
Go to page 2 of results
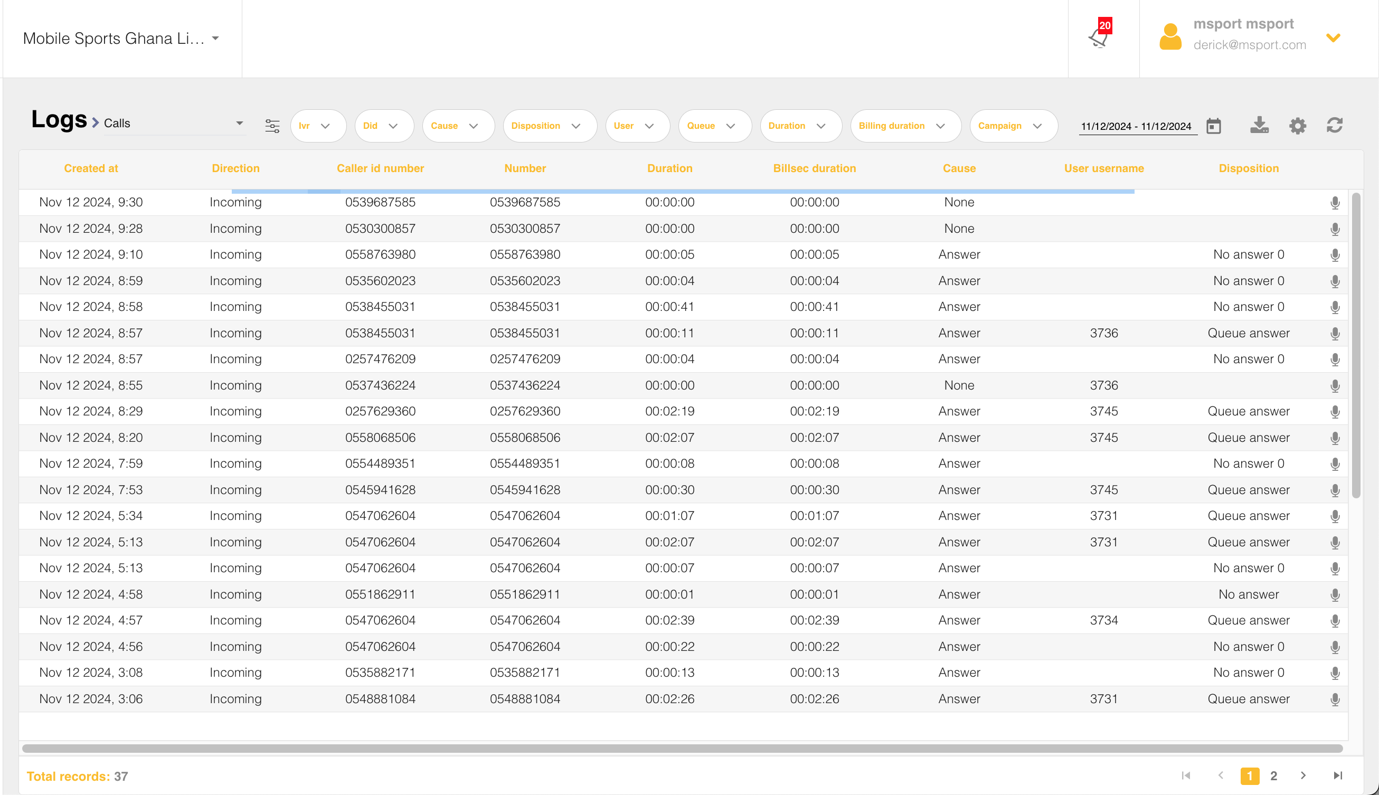[x=1273, y=776]
